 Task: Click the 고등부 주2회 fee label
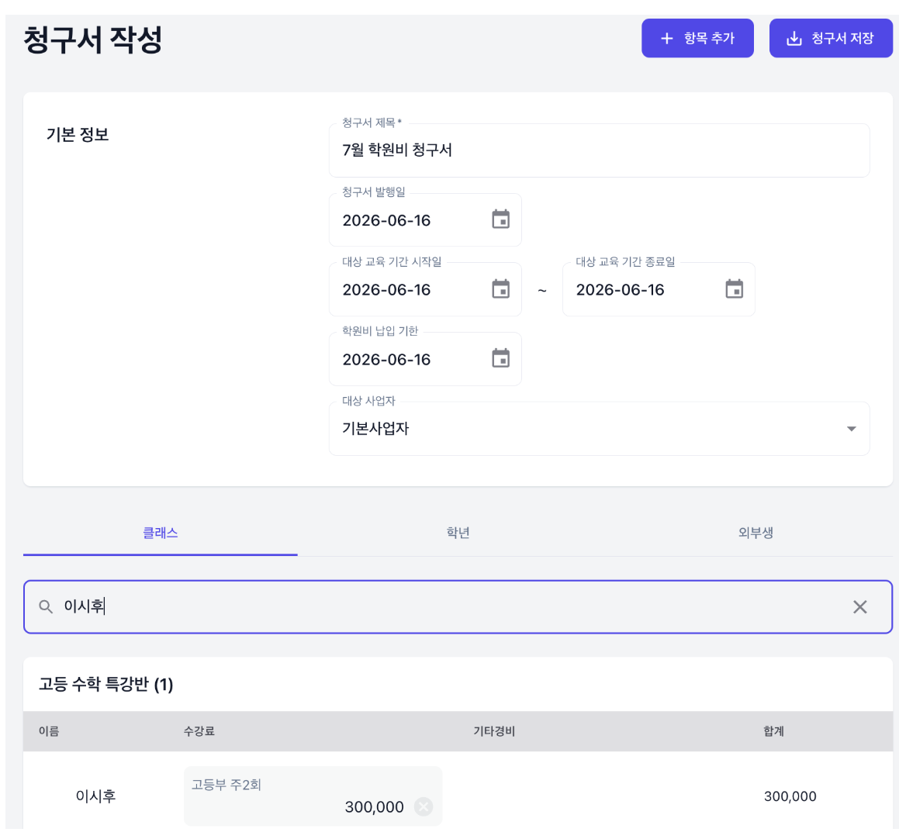pyautogui.click(x=226, y=785)
